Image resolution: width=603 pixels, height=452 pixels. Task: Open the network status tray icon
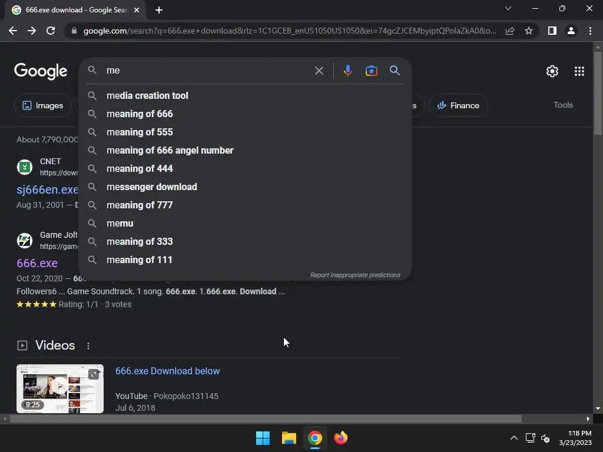click(x=531, y=438)
